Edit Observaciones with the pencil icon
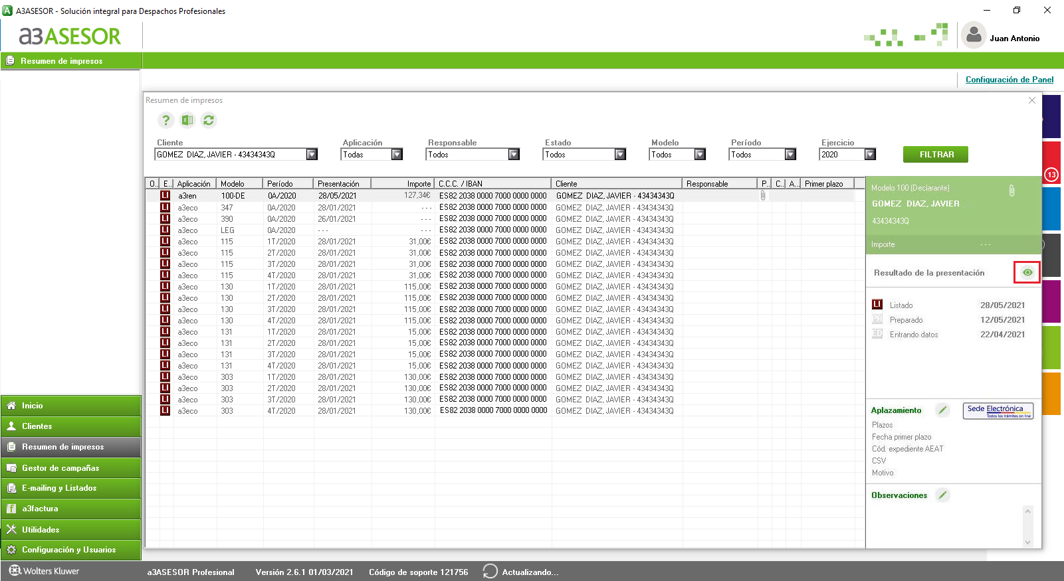This screenshot has width=1064, height=581. (x=942, y=495)
